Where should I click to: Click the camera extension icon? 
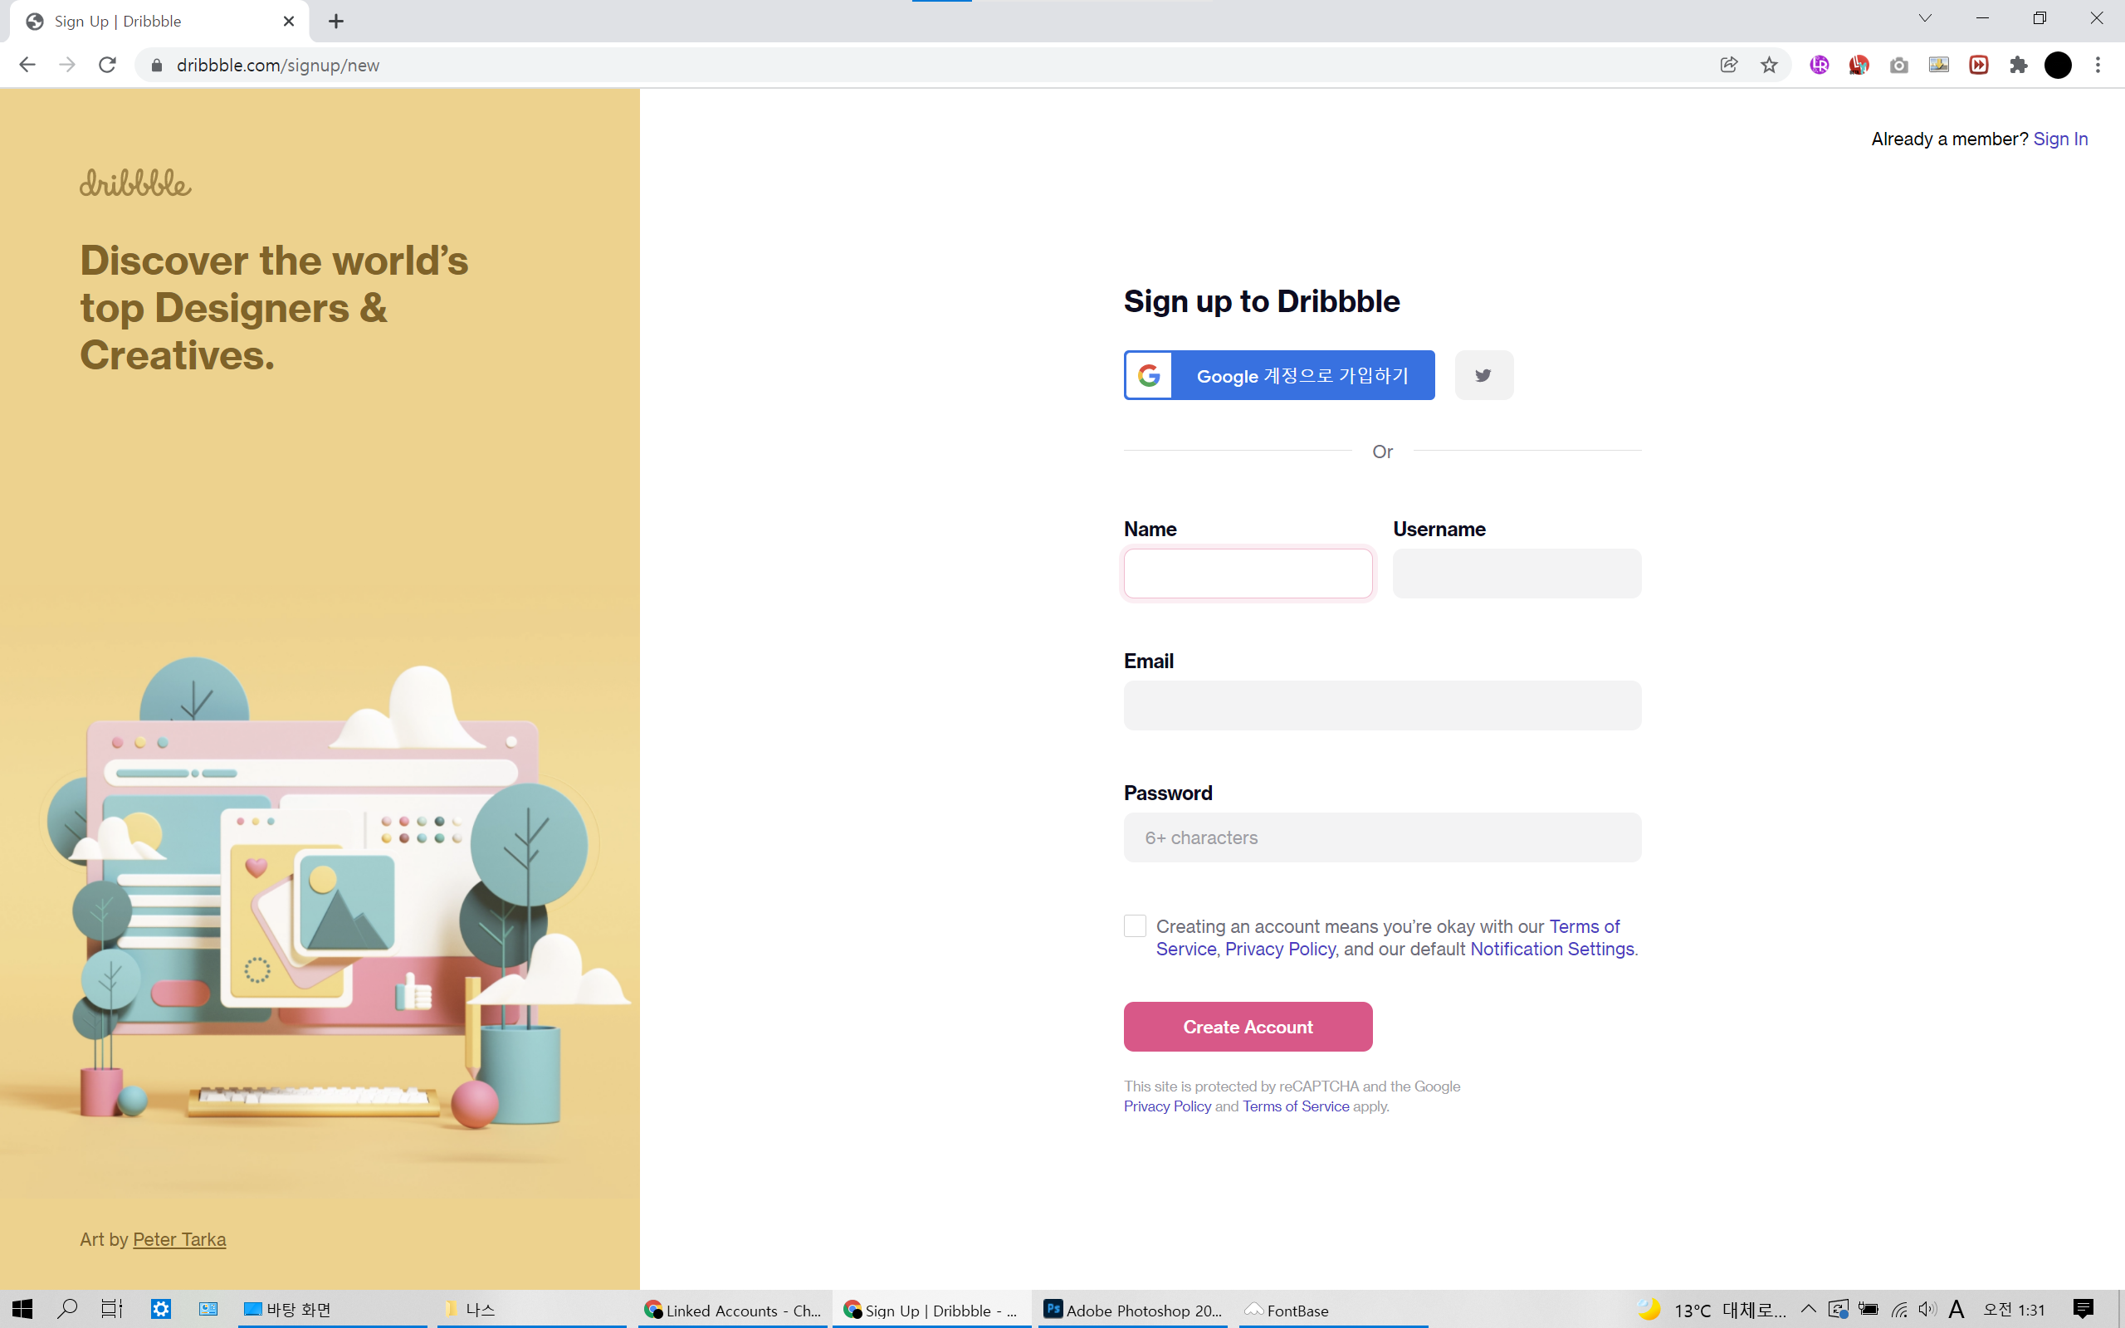coord(1898,65)
